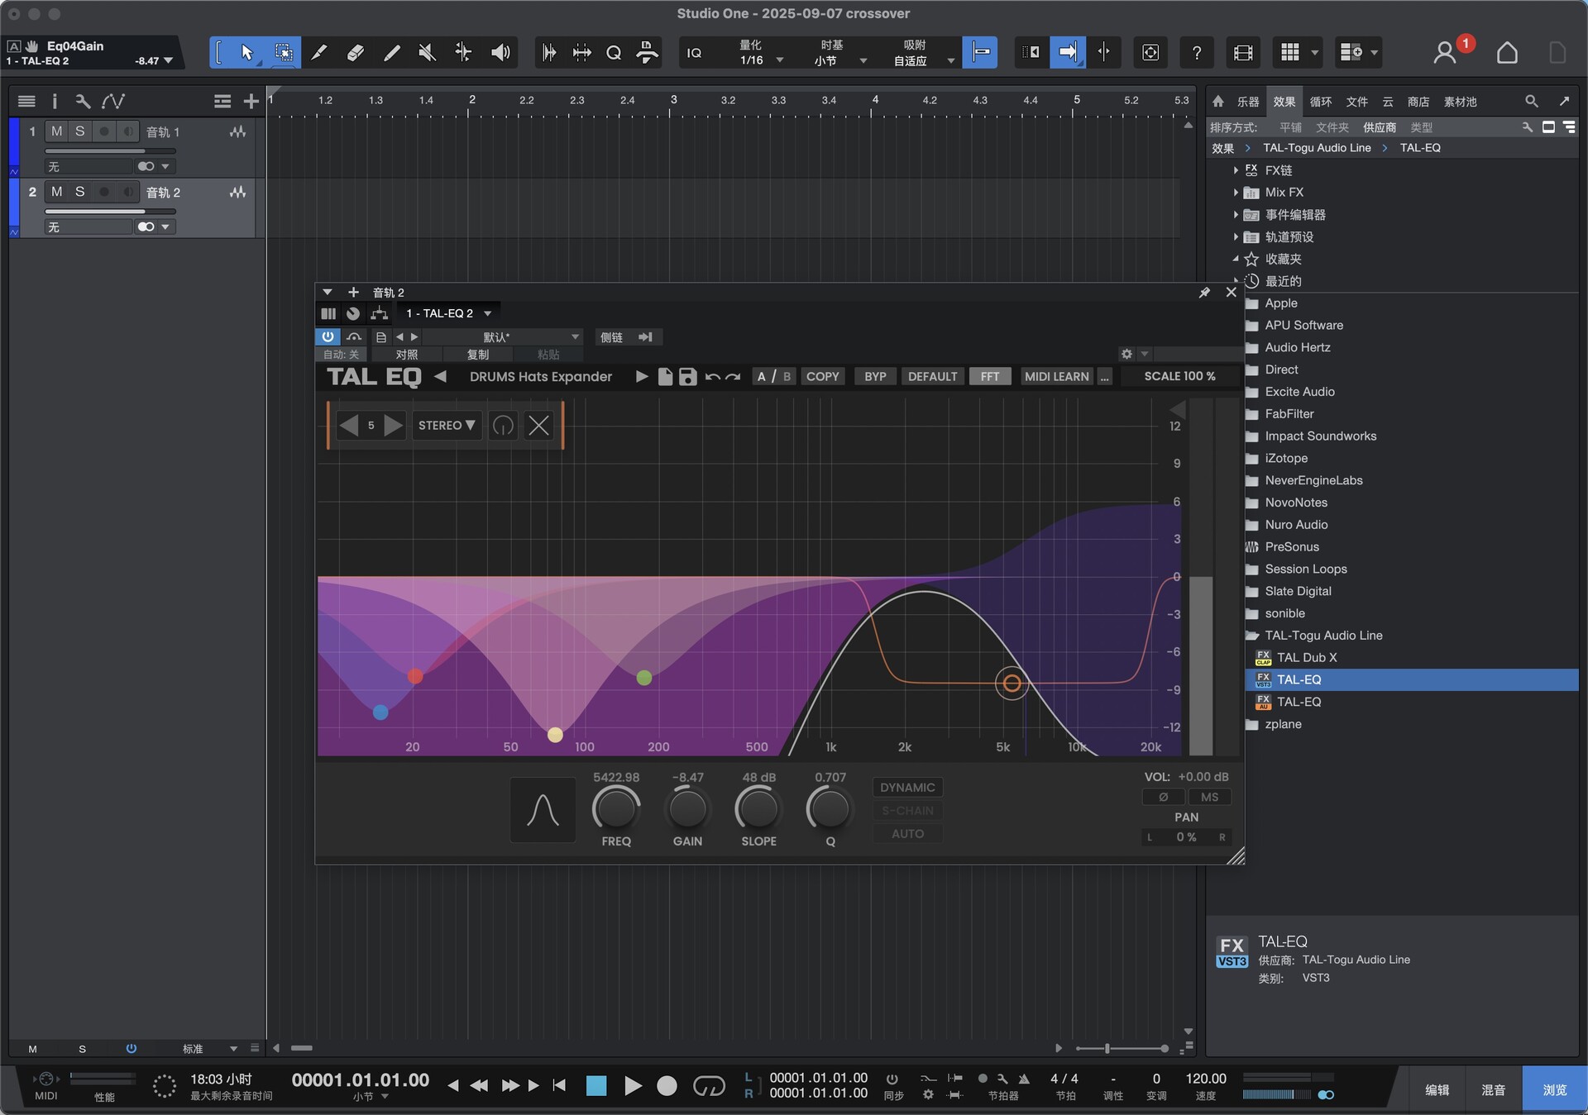Viewport: 1588px width, 1115px height.
Task: Open the 素材池 browser tab
Action: point(1461,102)
